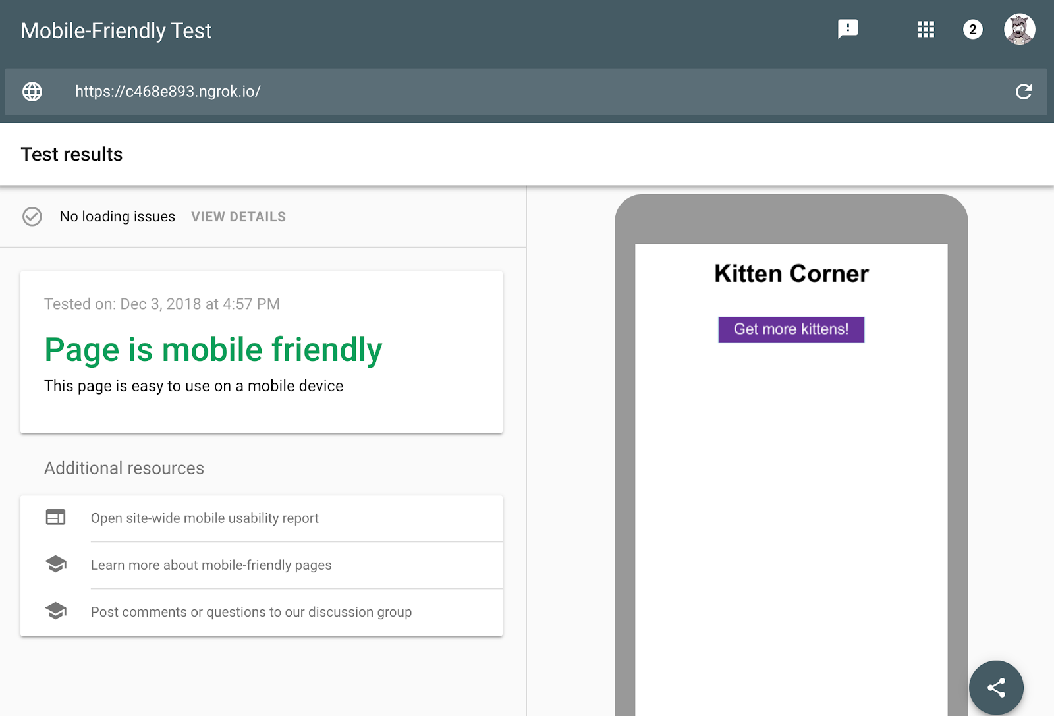Click the usability report card icon
Image resolution: width=1054 pixels, height=716 pixels.
pos(55,518)
